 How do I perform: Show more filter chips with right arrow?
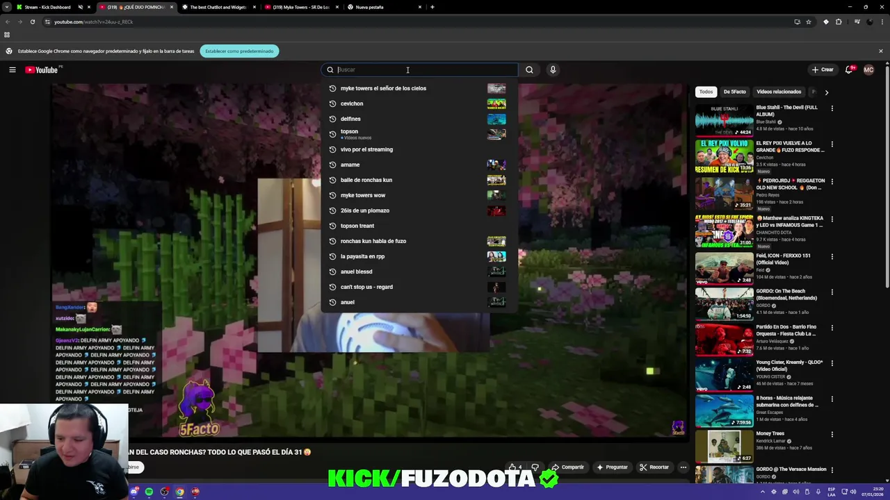tap(826, 92)
